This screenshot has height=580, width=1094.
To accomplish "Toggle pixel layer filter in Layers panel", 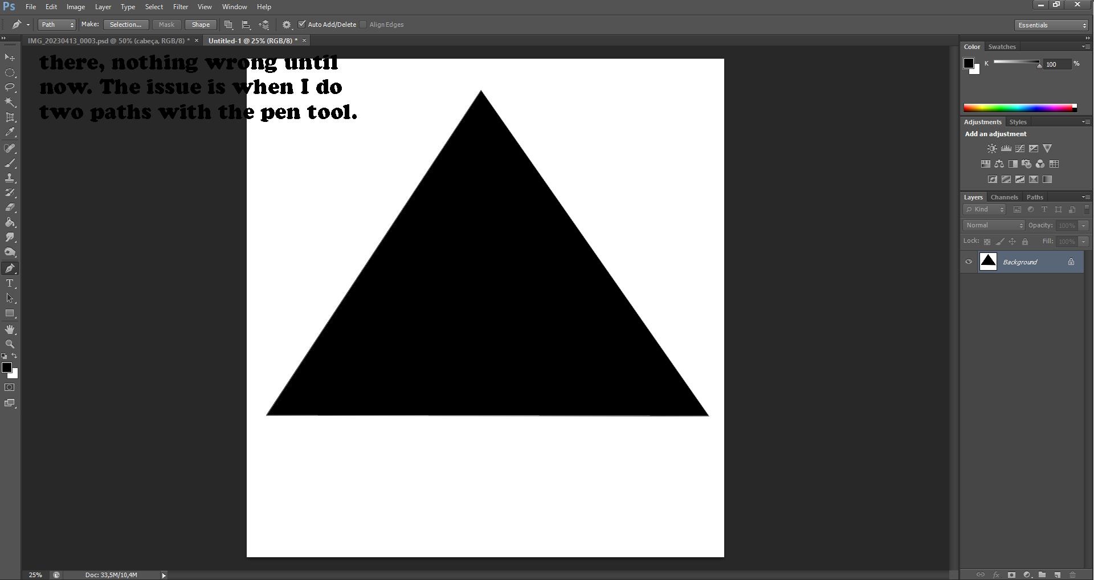I will point(1017,210).
